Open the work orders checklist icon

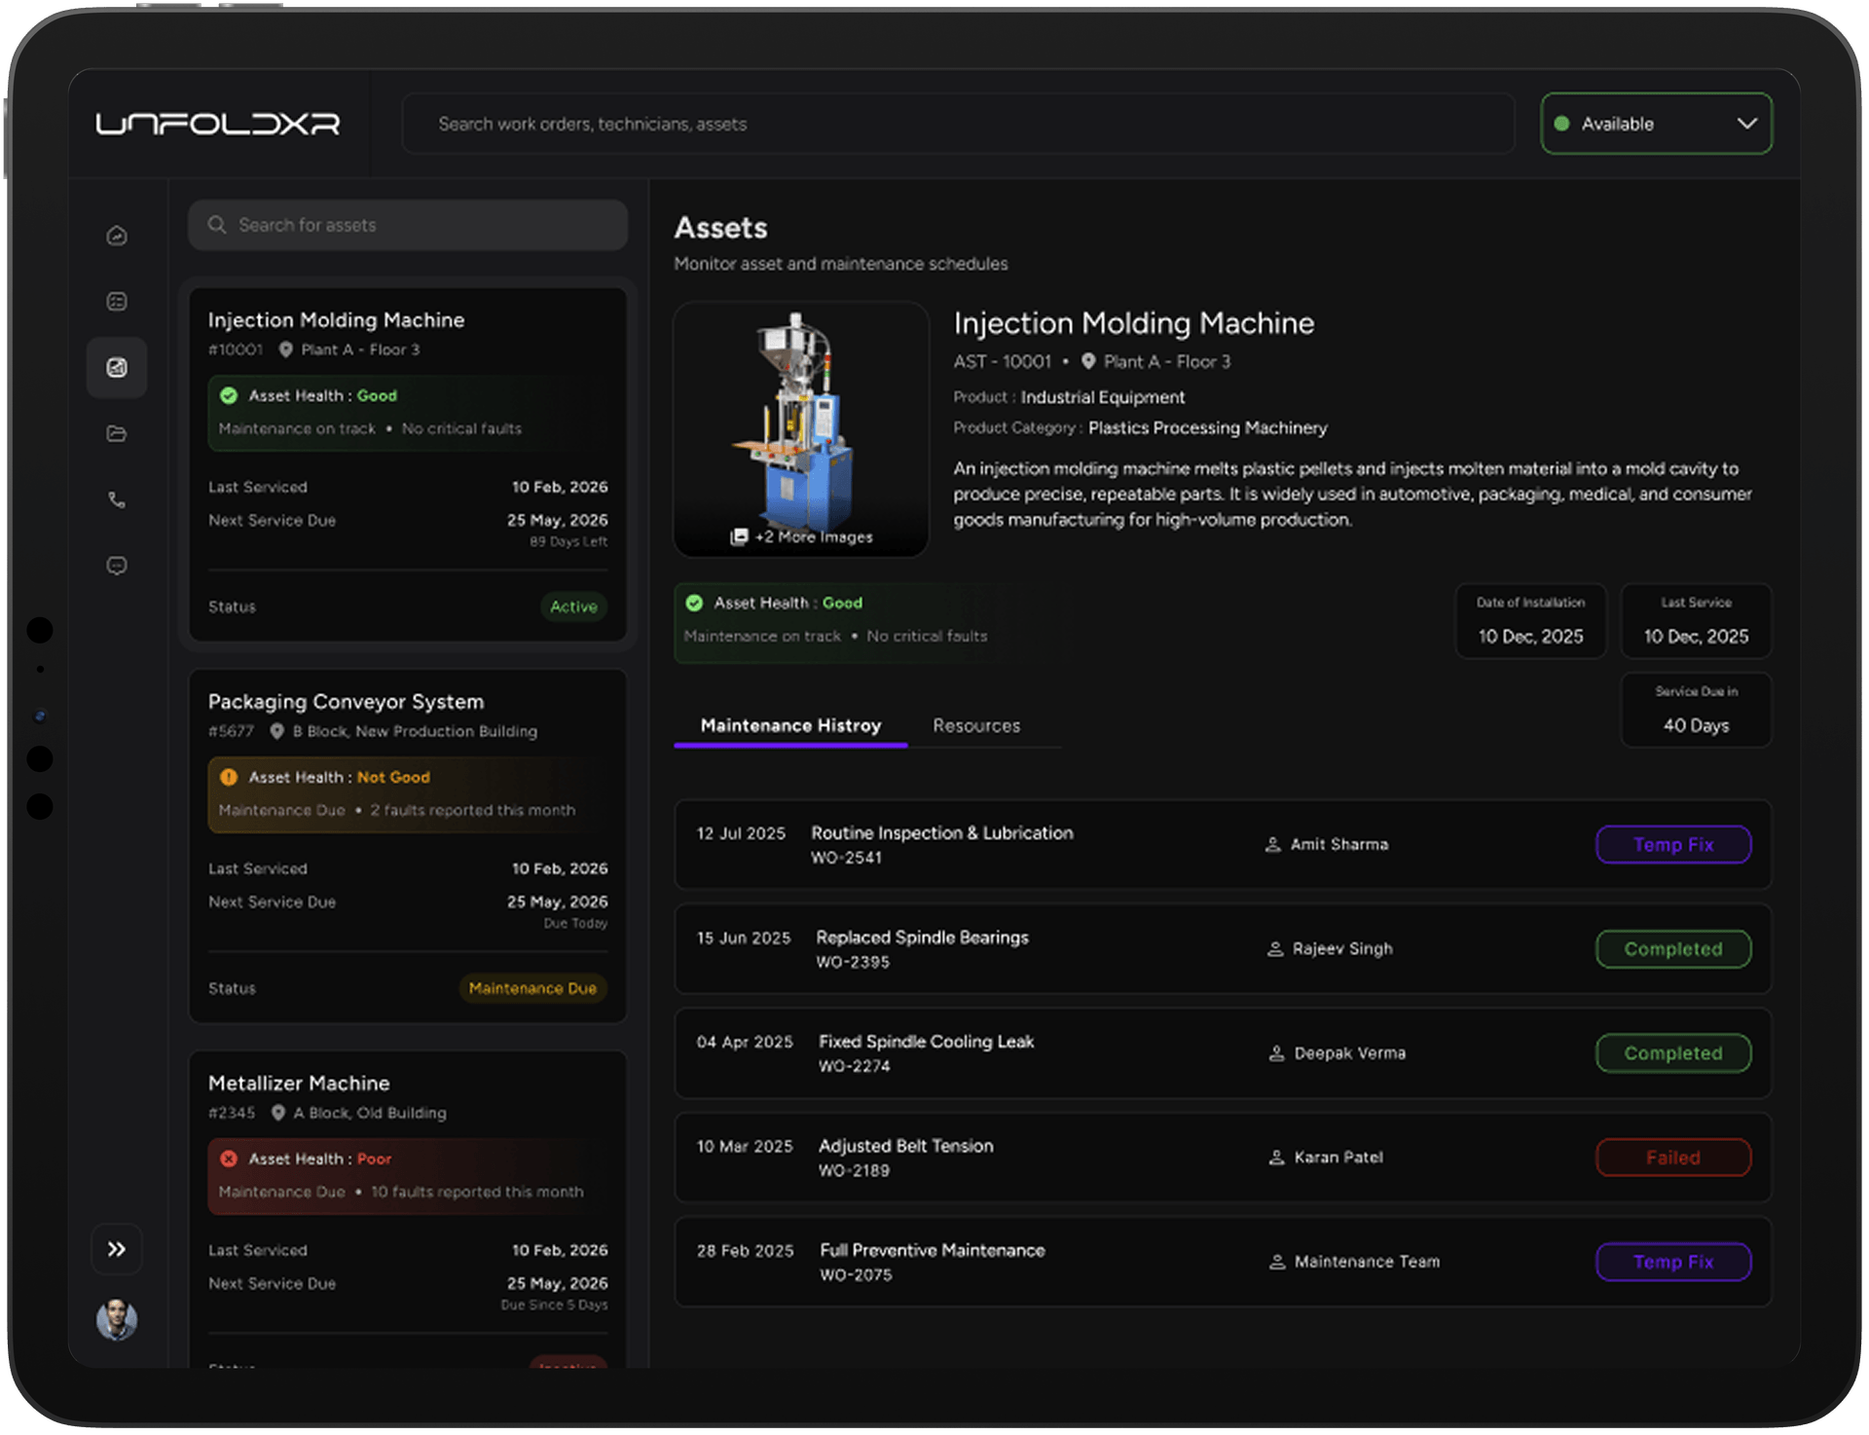tap(117, 302)
